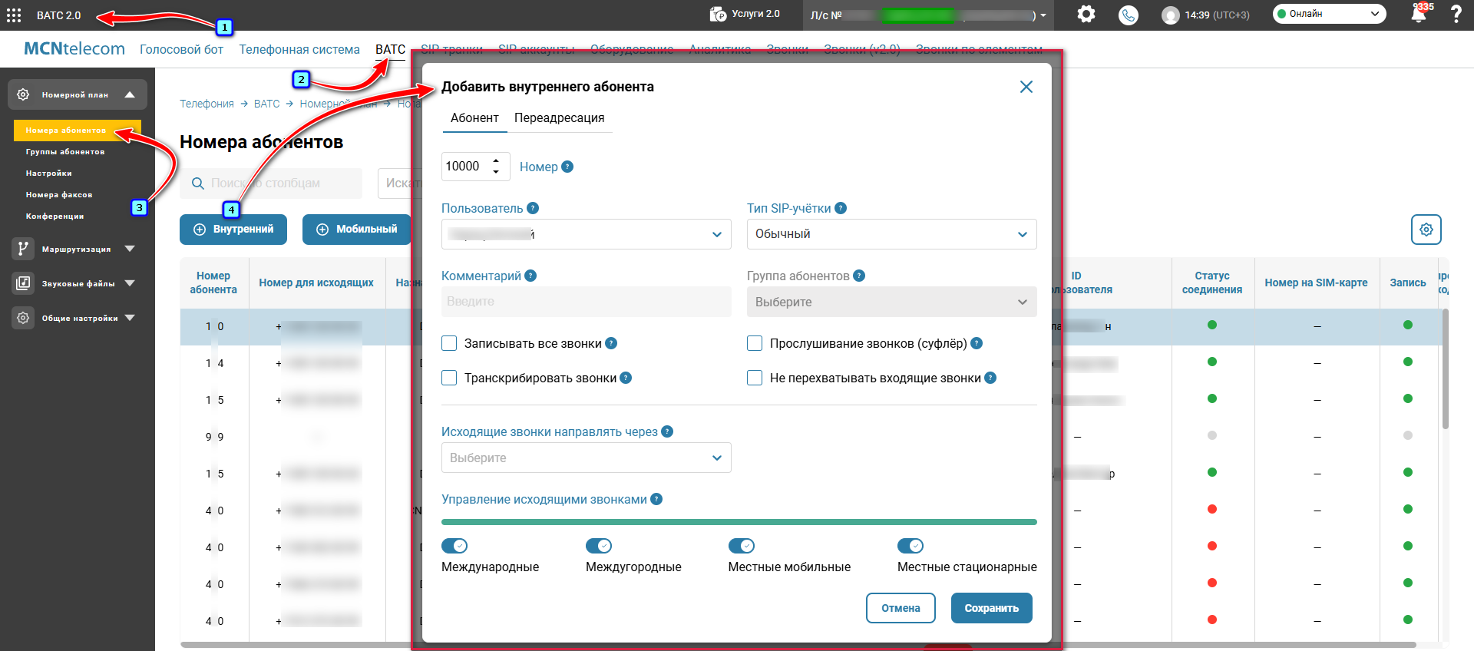
Task: Click the Комментарий input field
Action: (587, 302)
